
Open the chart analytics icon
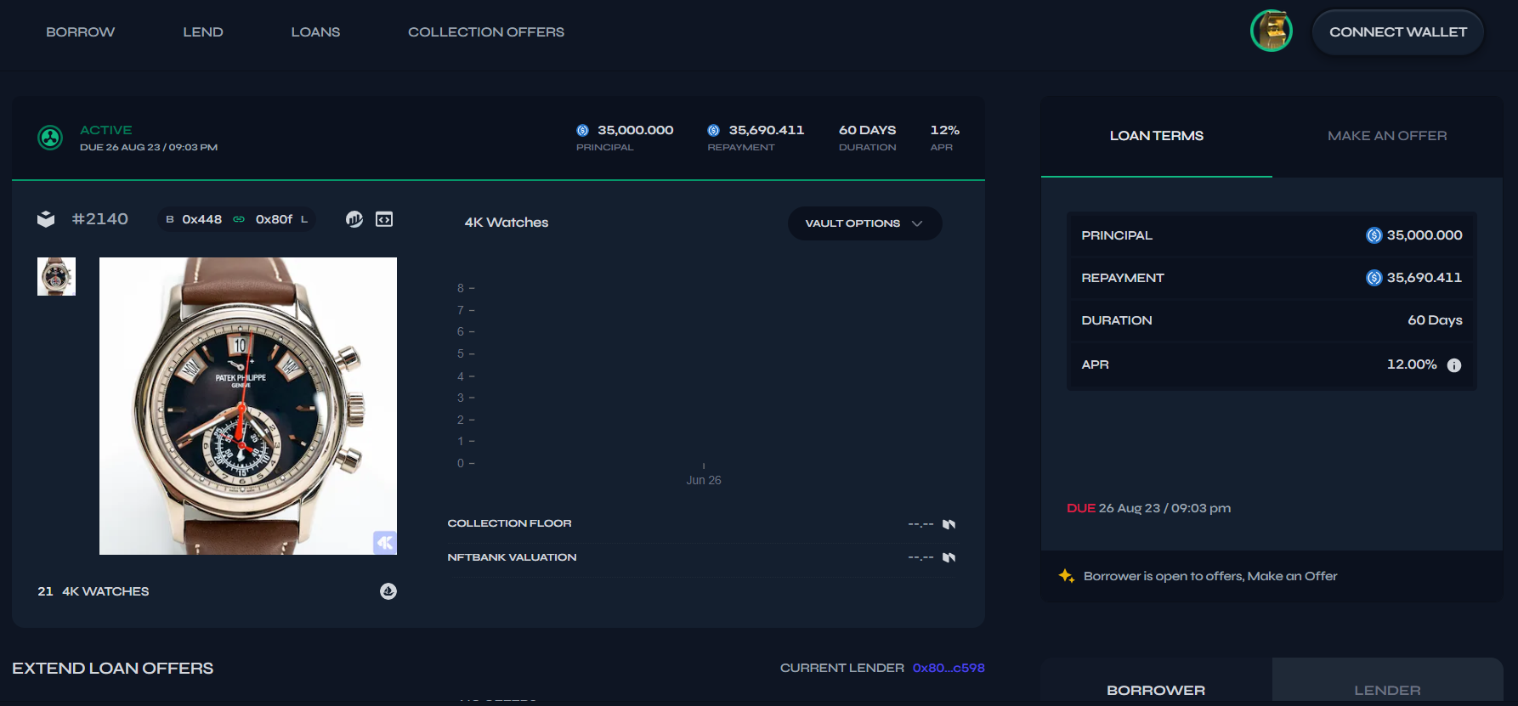[354, 219]
